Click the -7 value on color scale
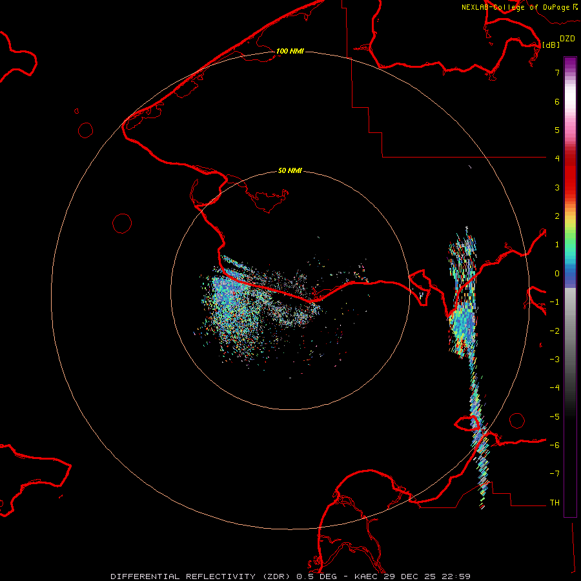The image size is (581, 581). click(x=555, y=473)
